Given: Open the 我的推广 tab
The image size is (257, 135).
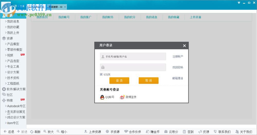Looking at the screenshot, I should 86,17.
